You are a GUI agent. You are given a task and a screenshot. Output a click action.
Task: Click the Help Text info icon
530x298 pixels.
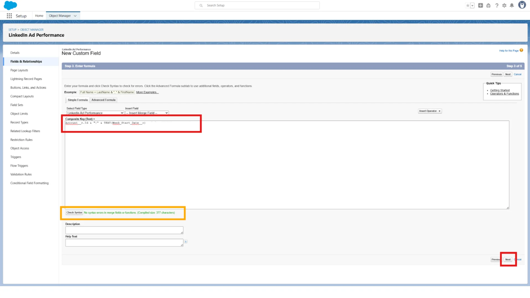point(186,241)
